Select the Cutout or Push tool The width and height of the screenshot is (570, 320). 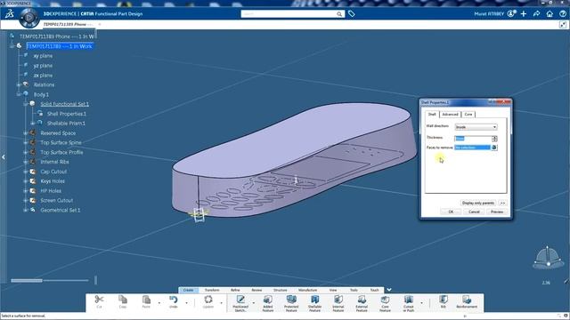[x=409, y=302]
